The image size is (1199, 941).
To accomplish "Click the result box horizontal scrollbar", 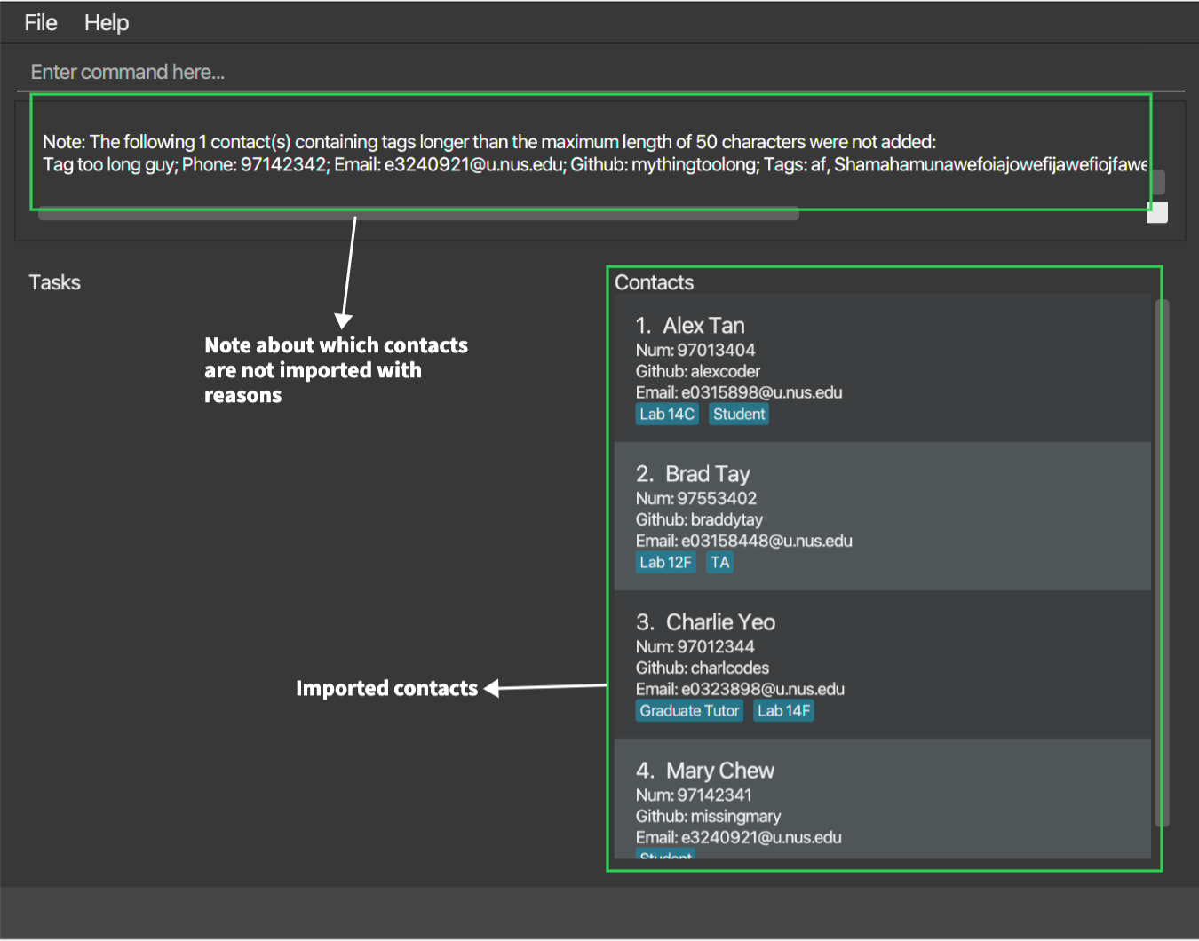I will tap(418, 213).
